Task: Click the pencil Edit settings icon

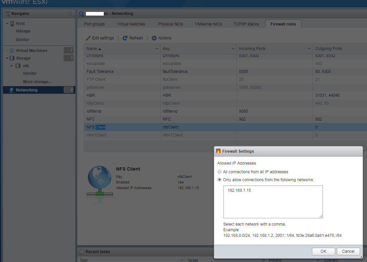Action: pos(88,38)
